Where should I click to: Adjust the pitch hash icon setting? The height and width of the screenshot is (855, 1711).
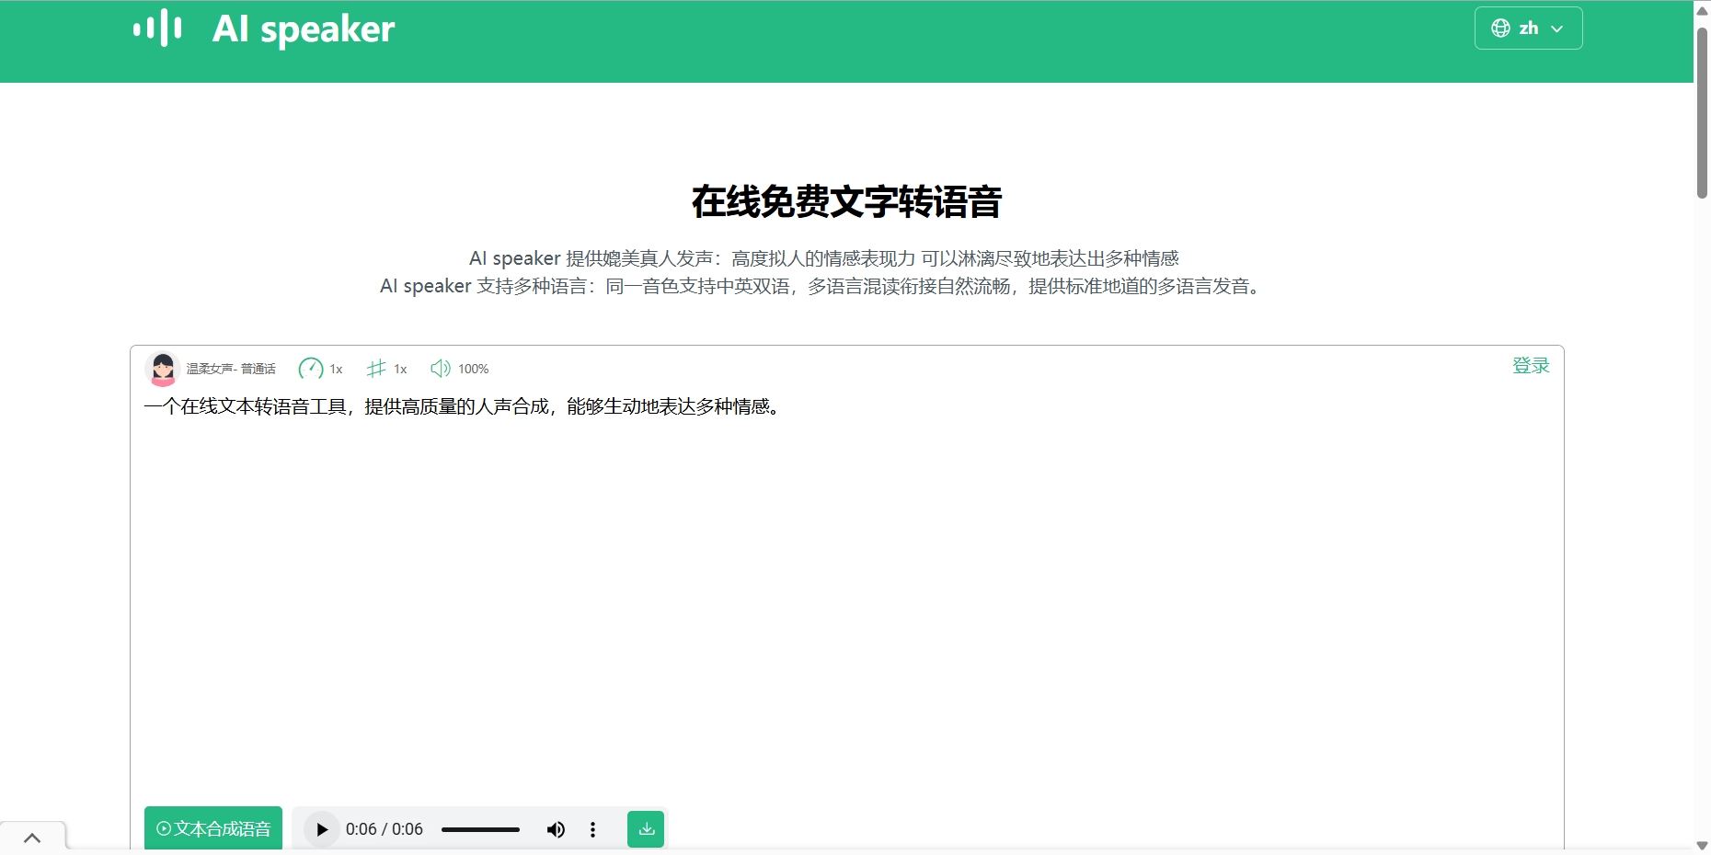(x=376, y=369)
